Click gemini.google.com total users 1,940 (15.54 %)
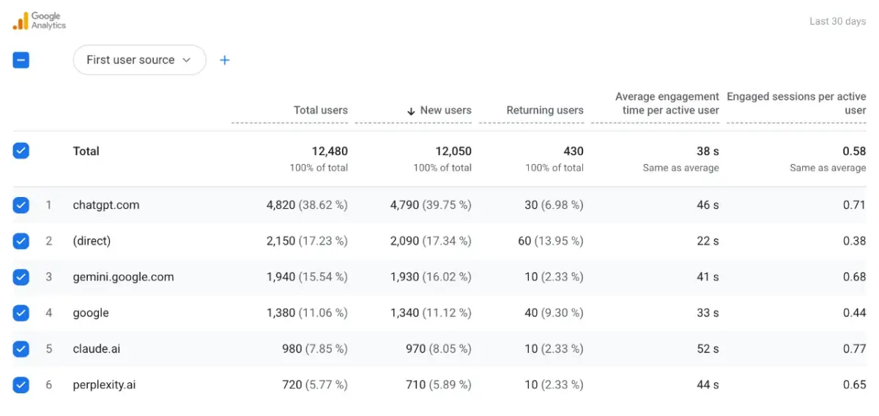 (307, 277)
